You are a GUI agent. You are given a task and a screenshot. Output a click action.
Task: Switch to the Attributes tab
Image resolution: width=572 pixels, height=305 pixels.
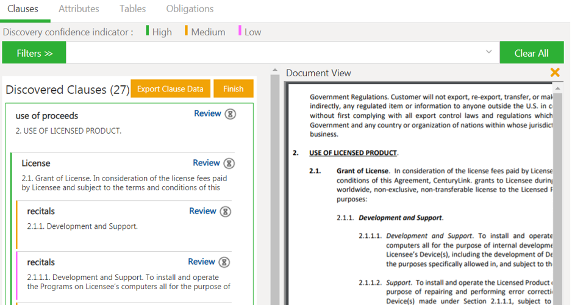[x=79, y=9]
